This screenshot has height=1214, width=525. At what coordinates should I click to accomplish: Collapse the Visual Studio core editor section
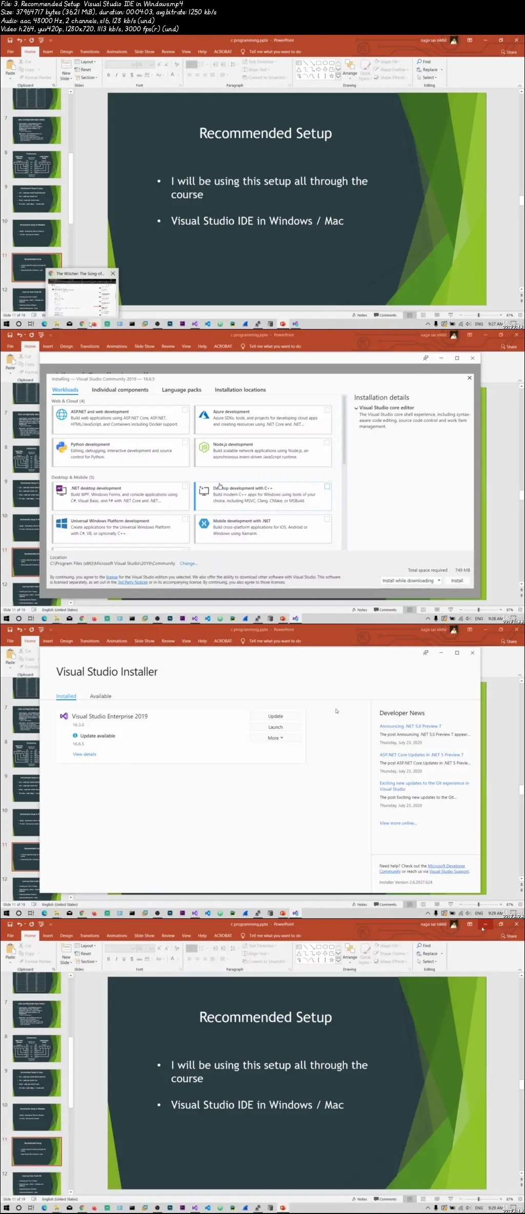(356, 408)
